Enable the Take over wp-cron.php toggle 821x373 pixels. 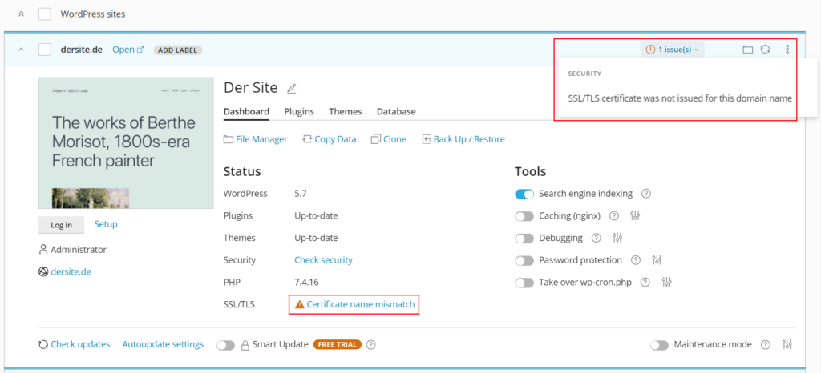[524, 283]
